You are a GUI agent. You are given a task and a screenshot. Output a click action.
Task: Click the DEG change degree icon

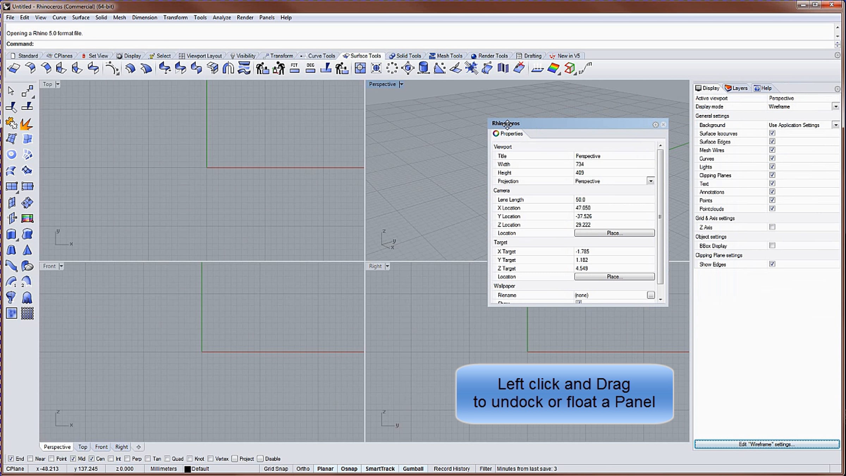click(x=310, y=68)
